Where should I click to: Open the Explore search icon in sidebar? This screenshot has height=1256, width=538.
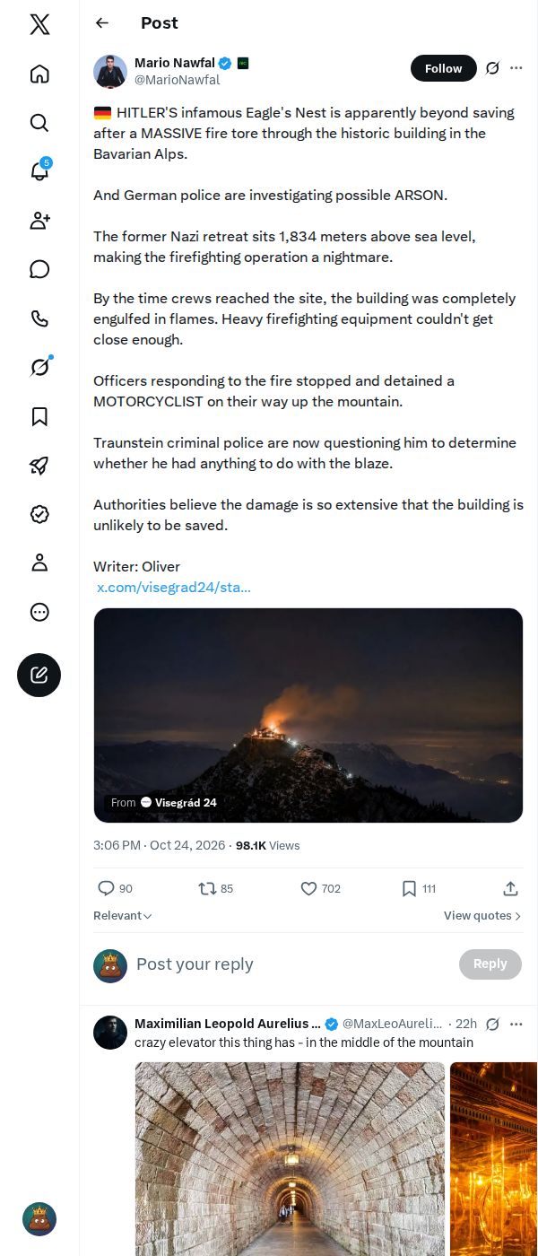tap(39, 123)
